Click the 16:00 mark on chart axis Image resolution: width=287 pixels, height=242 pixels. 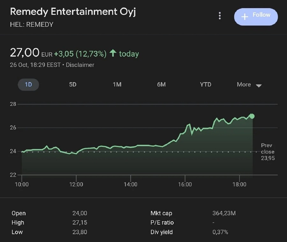click(x=185, y=184)
